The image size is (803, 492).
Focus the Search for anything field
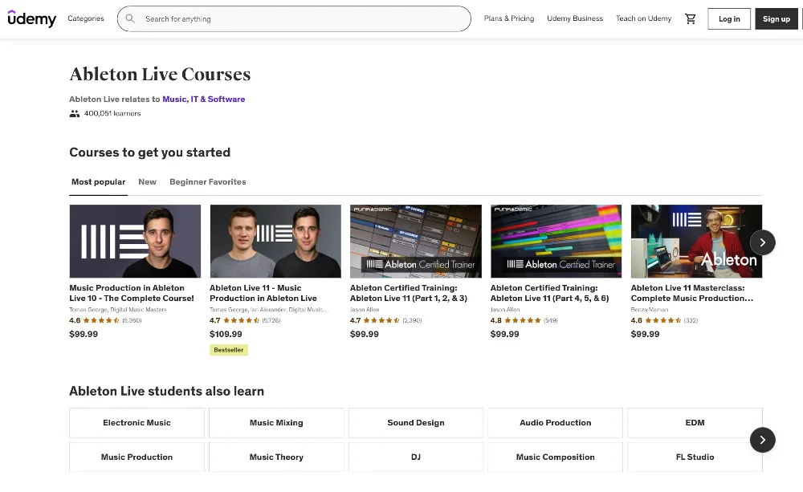point(294,19)
